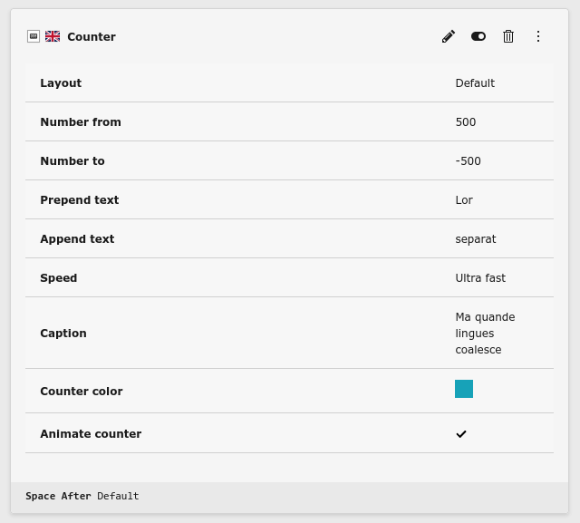Click the Number to value -500
580x523 pixels.
468,161
